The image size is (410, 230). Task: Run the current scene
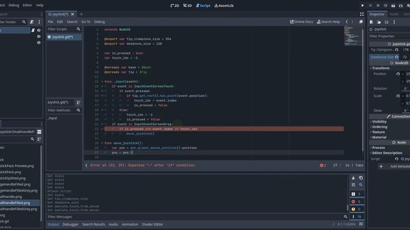pos(393,6)
